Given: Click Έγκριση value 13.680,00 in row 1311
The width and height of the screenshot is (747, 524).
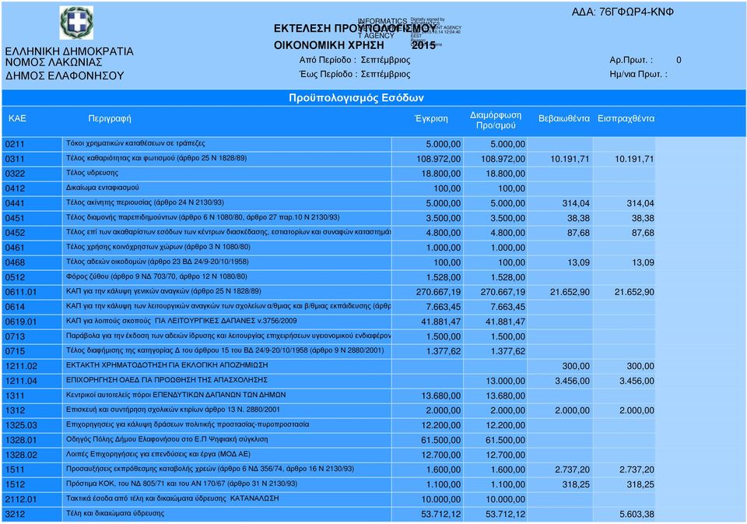Looking at the screenshot, I should click(x=440, y=396).
